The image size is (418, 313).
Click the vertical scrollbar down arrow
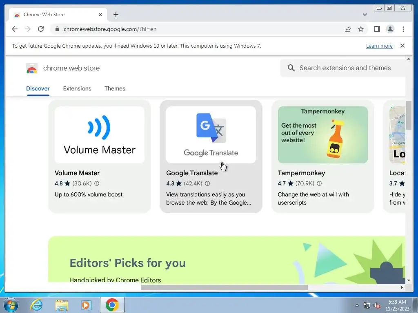tap(409, 280)
